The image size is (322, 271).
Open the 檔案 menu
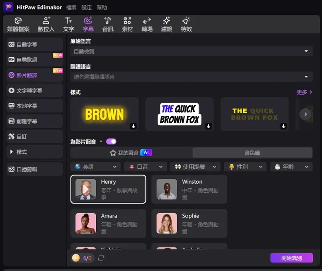click(x=71, y=7)
